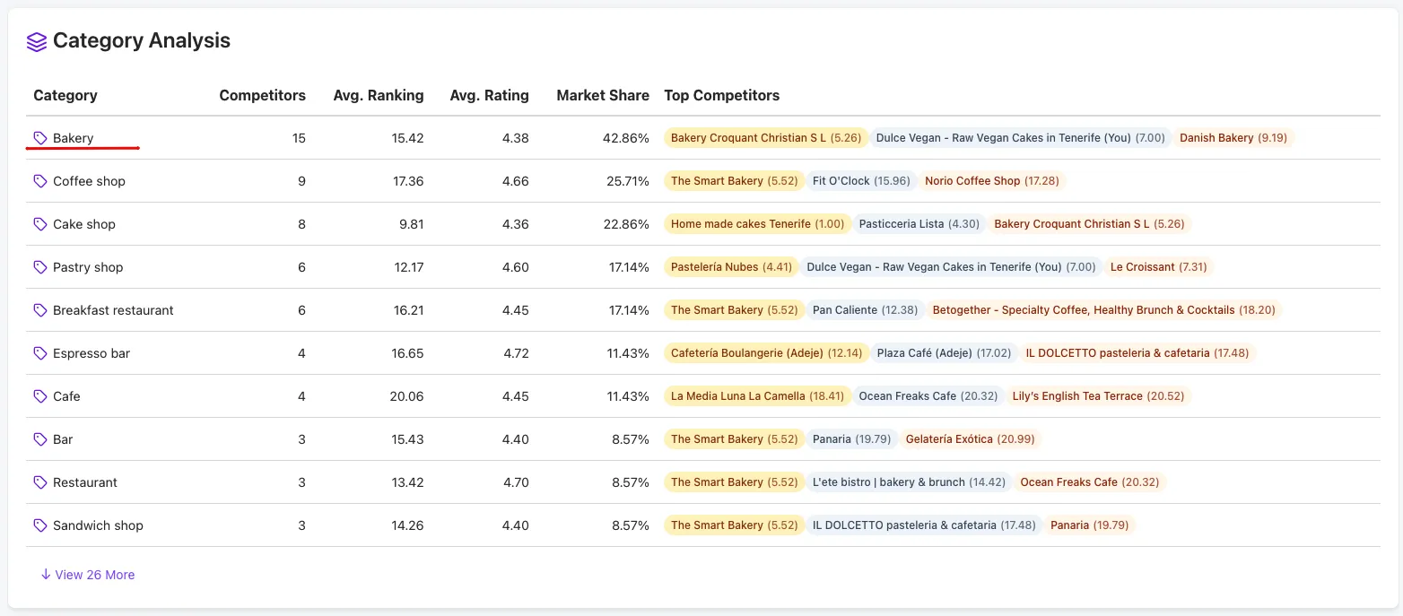Click the Competitors column header
Screen dimensions: 1403x616
[262, 95]
